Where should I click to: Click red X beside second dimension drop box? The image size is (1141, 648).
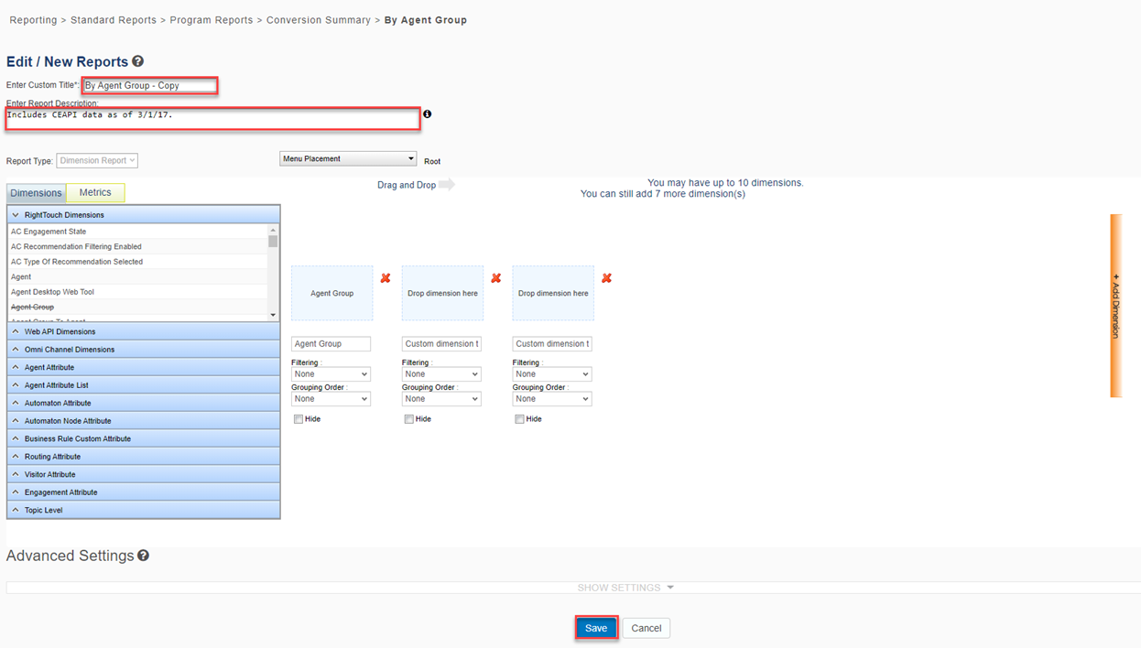click(496, 278)
